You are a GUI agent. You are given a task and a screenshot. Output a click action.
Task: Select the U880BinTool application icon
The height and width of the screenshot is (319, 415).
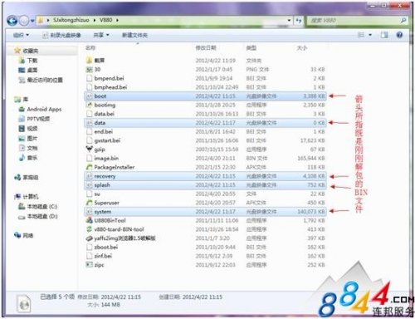point(89,220)
